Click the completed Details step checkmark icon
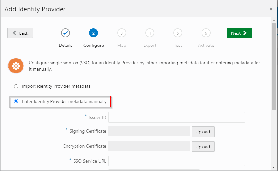 (65, 33)
